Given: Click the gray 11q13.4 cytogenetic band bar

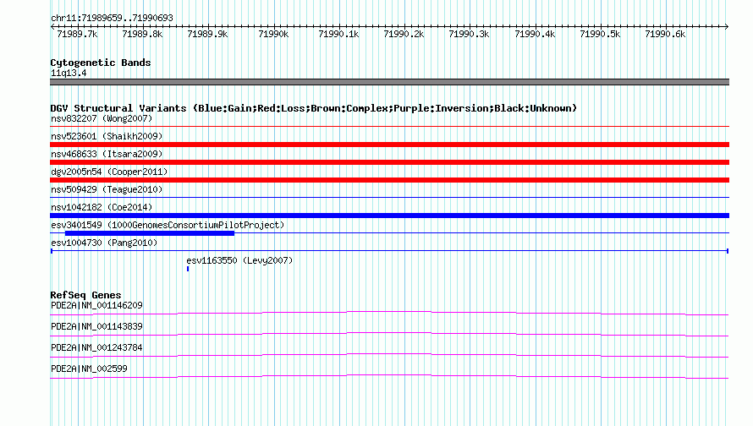Looking at the screenshot, I should [389, 82].
